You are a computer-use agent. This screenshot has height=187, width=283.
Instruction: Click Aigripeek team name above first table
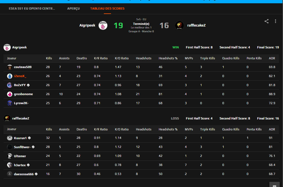pos(19,47)
